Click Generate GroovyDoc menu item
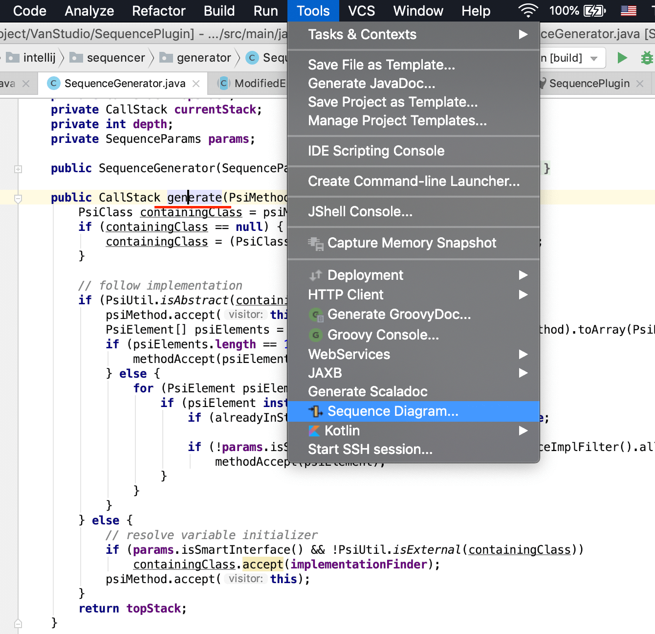The image size is (655, 634). (x=414, y=315)
